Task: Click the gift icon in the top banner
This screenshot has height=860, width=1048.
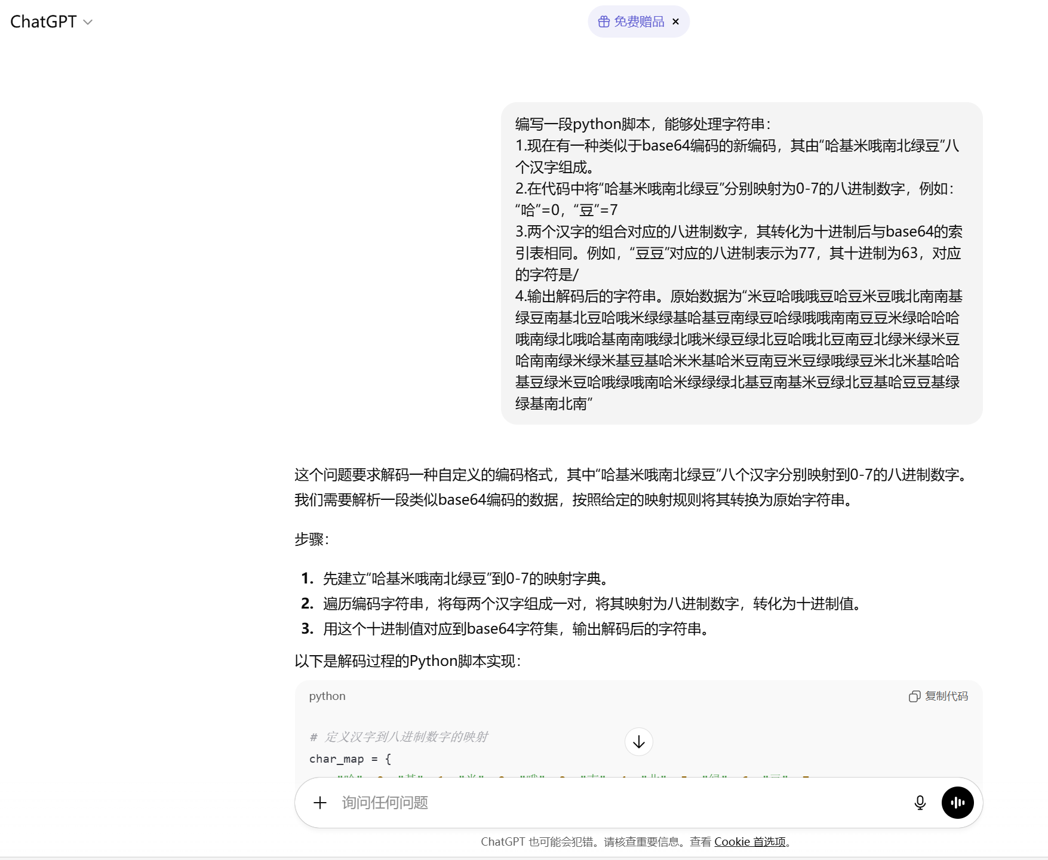Action: pyautogui.click(x=604, y=21)
